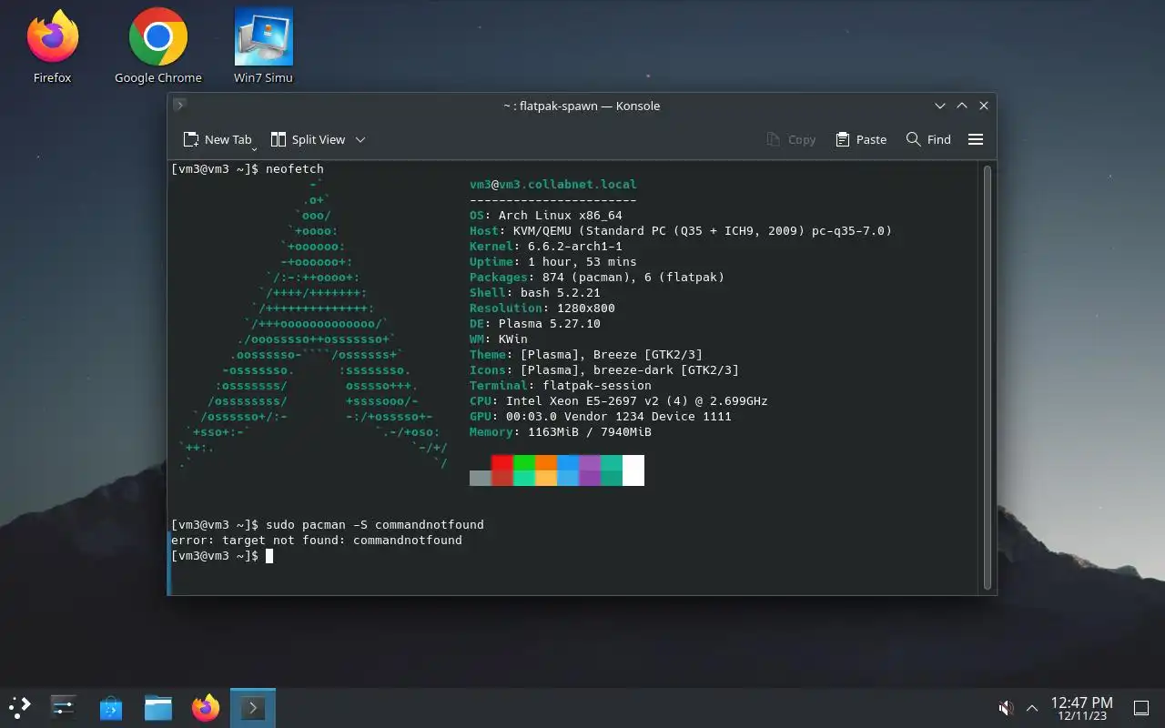The width and height of the screenshot is (1165, 728).
Task: Click the green color block in neofetch palette
Action: point(524,463)
